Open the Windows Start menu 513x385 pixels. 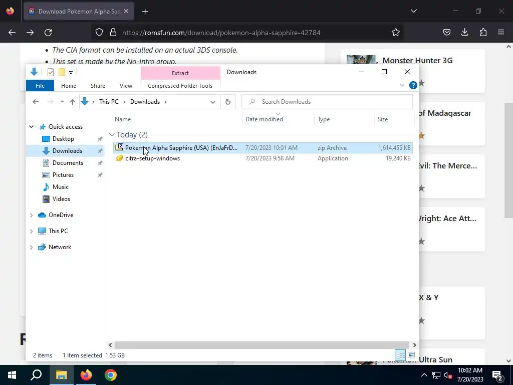click(12, 375)
